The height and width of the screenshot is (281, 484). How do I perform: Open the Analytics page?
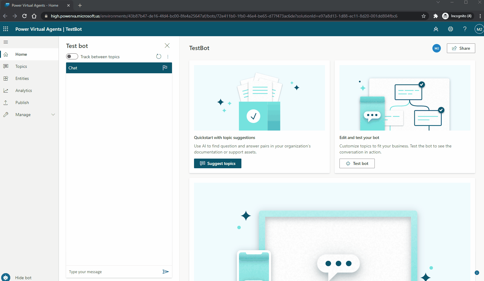pos(24,90)
